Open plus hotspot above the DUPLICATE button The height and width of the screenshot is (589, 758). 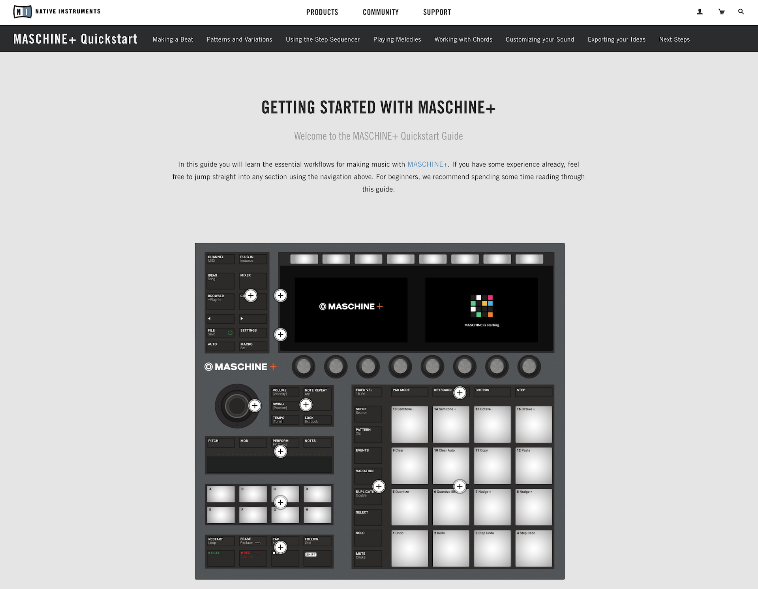coord(379,486)
